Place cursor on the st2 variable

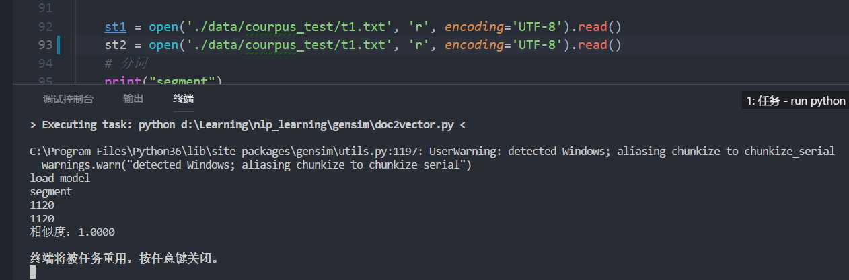[115, 46]
